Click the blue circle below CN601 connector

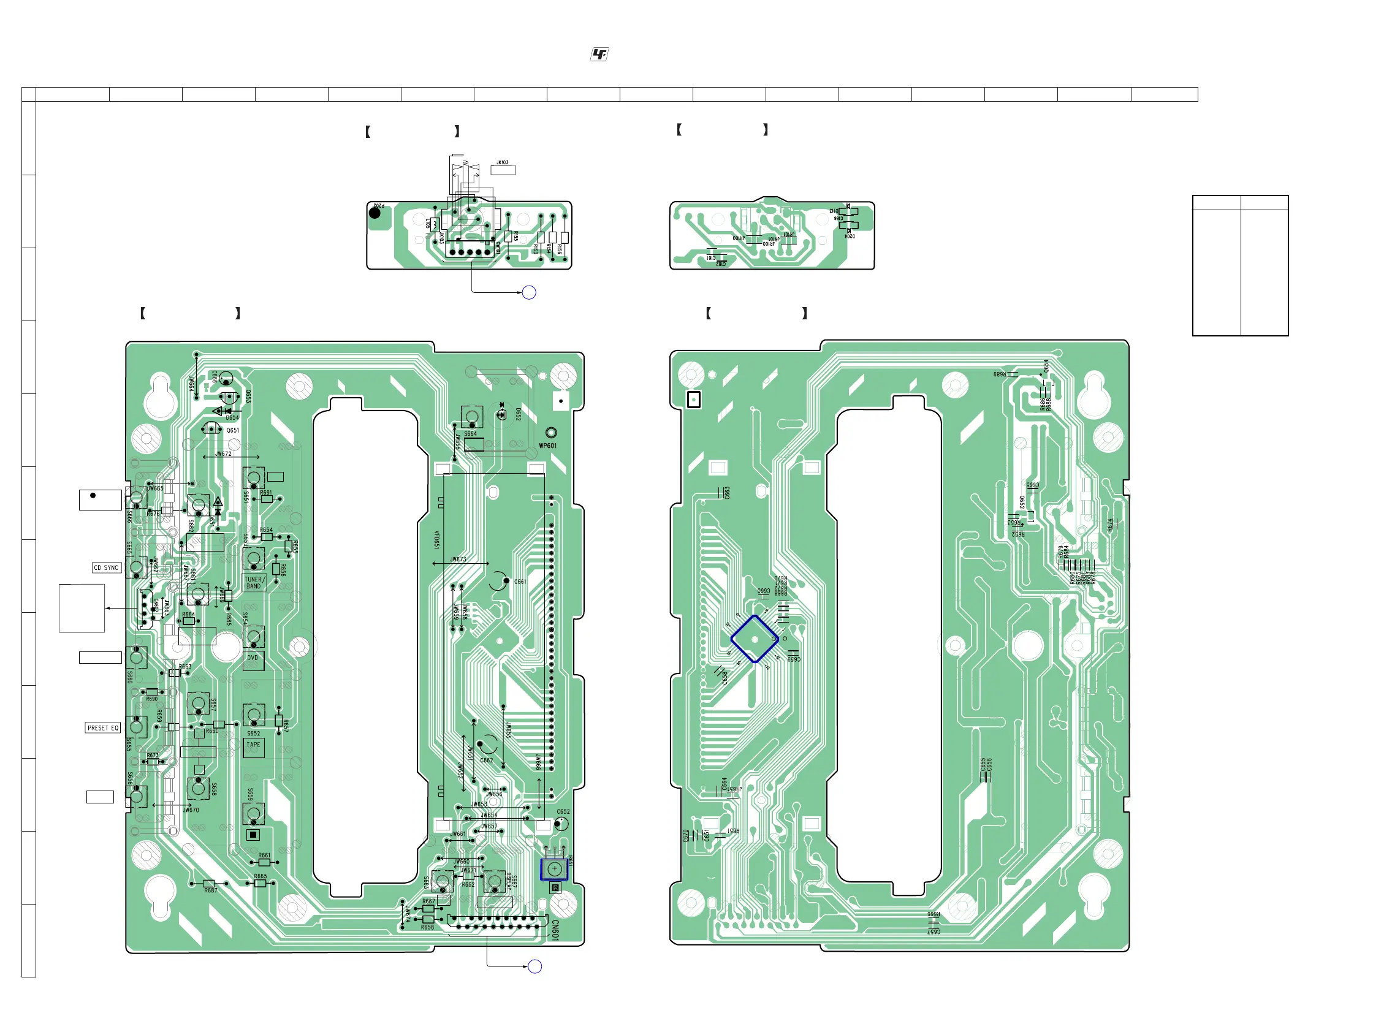[535, 967]
